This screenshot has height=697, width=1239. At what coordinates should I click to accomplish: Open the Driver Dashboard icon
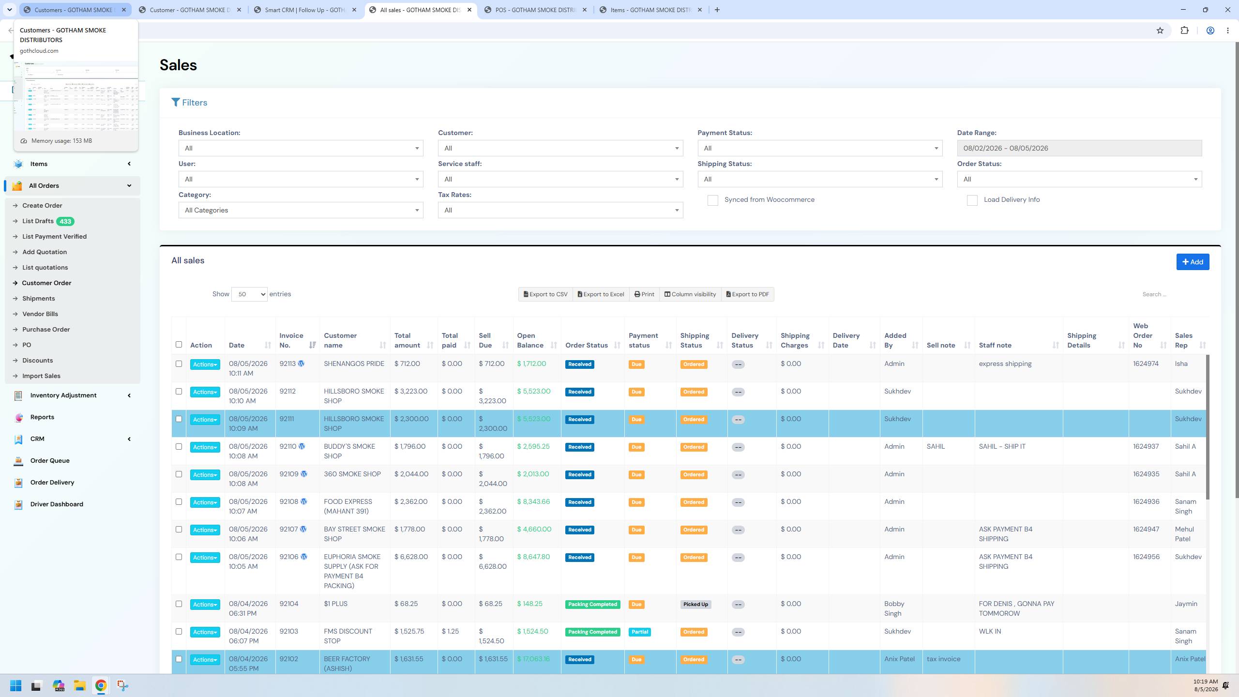pyautogui.click(x=18, y=504)
